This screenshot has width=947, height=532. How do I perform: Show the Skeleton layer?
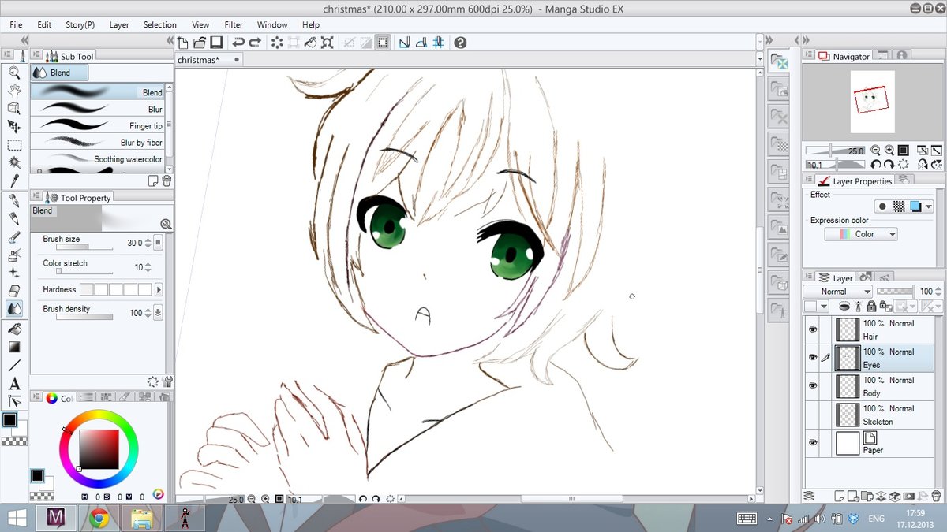click(x=812, y=415)
